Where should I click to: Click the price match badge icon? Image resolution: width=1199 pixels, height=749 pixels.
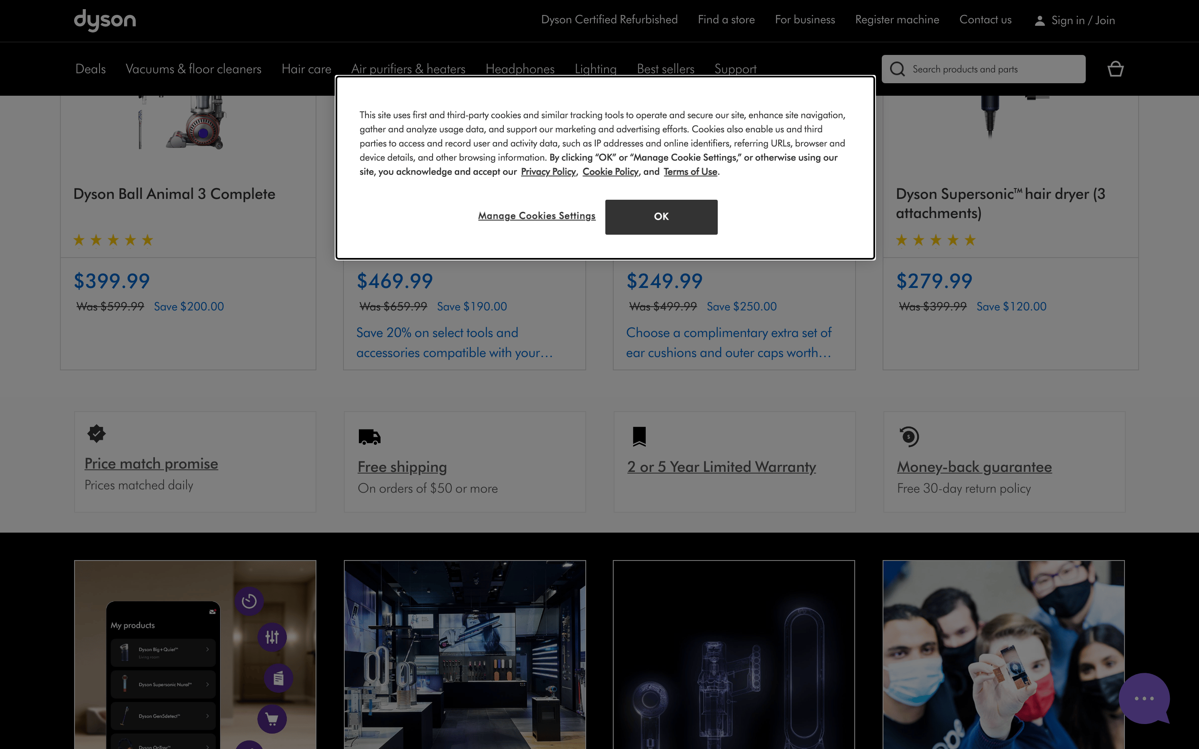point(97,434)
